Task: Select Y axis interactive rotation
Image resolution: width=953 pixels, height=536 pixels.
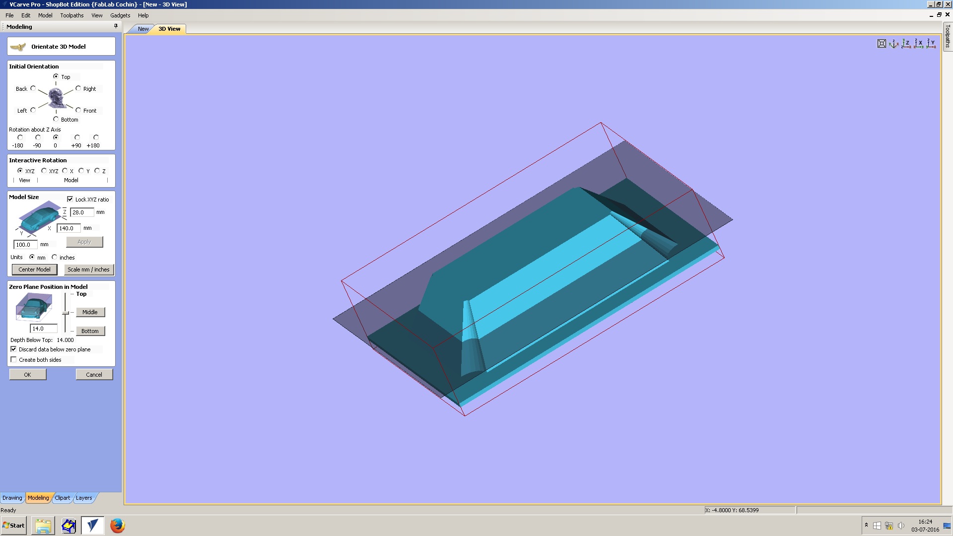Action: point(81,171)
